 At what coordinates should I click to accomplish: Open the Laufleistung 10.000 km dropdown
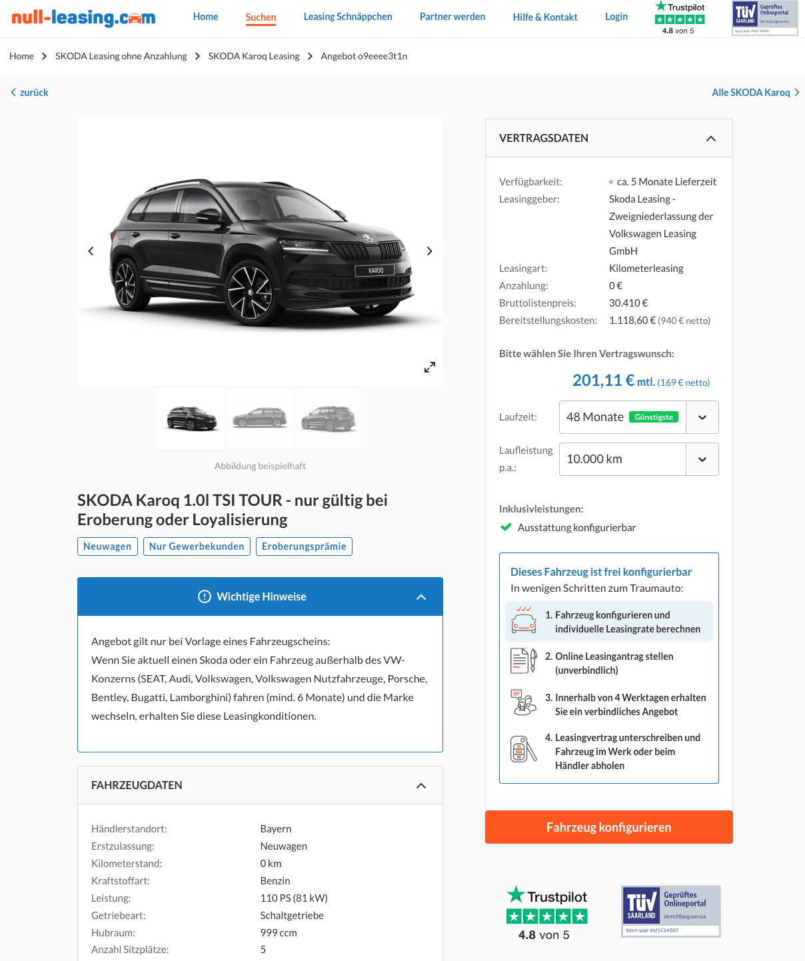coord(638,459)
